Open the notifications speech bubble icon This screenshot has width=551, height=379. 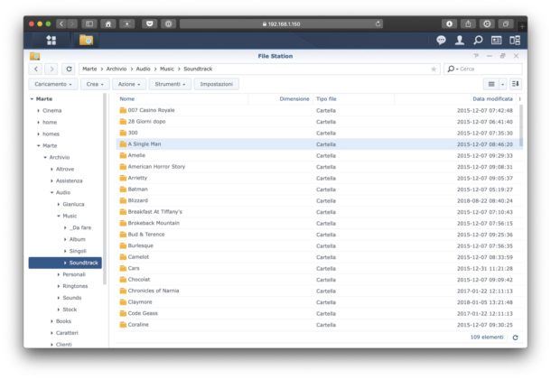pos(441,41)
